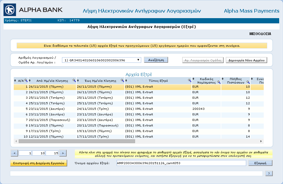Click the Alpha Bank logo icon
This screenshot has height=184, width=283.
10,10
